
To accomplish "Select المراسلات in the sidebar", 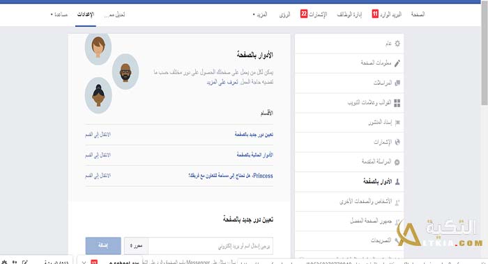I will tap(349, 83).
